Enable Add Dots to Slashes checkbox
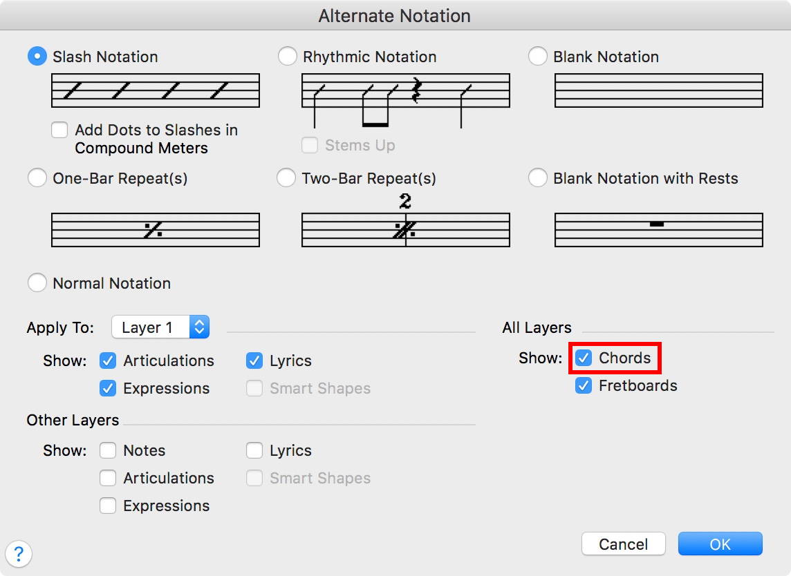This screenshot has width=791, height=576. click(60, 130)
